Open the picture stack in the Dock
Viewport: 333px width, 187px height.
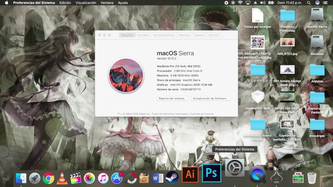pyautogui.click(x=298, y=178)
